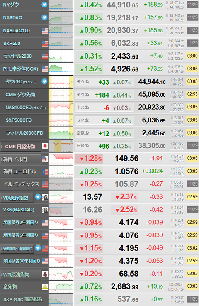Click the 2,683.99 gold futures price

point(125,286)
